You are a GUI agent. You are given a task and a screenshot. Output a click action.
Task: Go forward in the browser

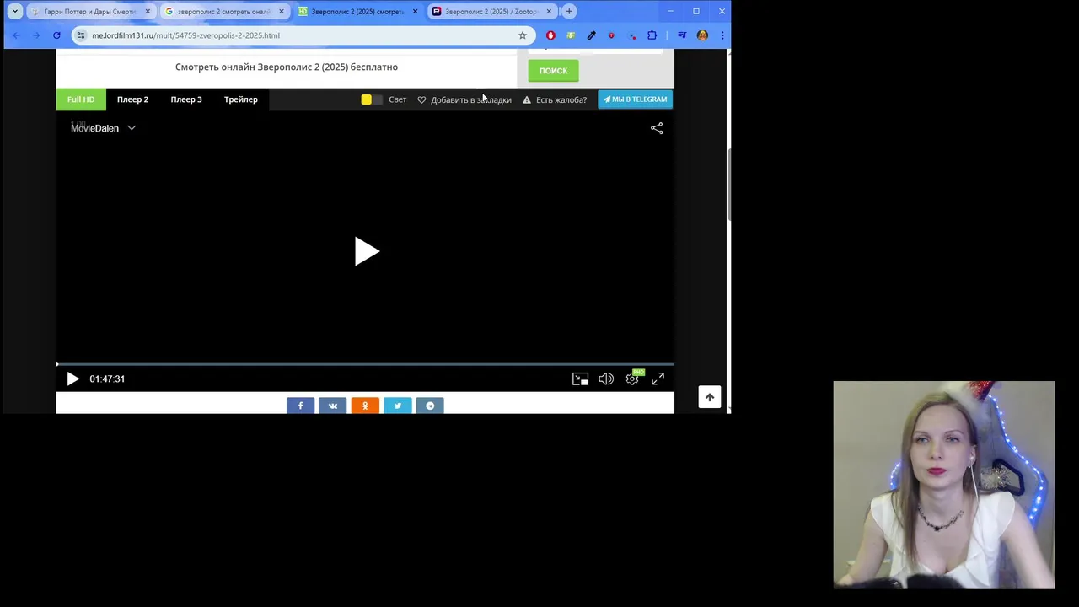pos(36,35)
